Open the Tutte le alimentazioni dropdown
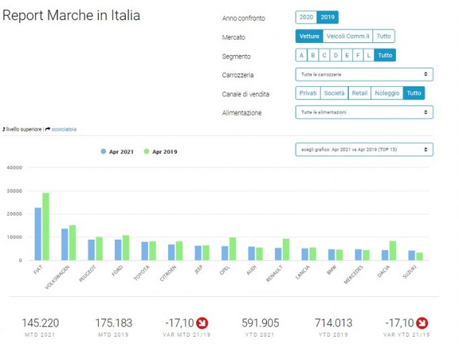The height and width of the screenshot is (344, 459). pos(364,112)
